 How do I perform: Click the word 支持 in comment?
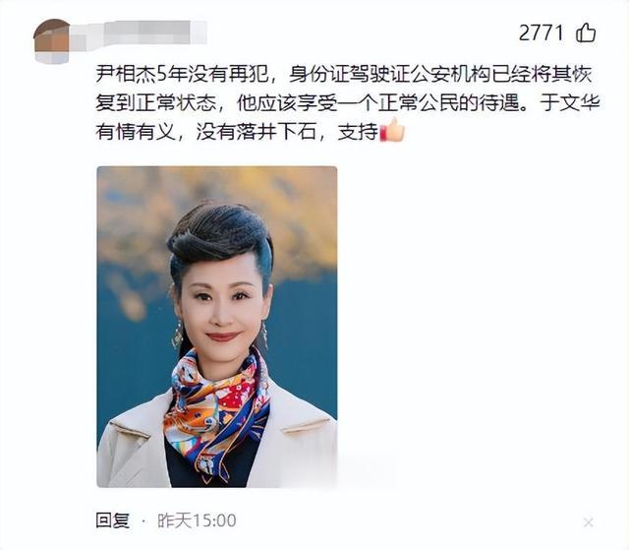[358, 131]
